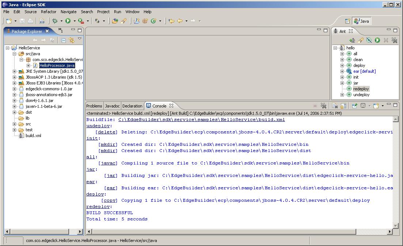Click Add Buildfiles icon in Ant view

point(352,40)
